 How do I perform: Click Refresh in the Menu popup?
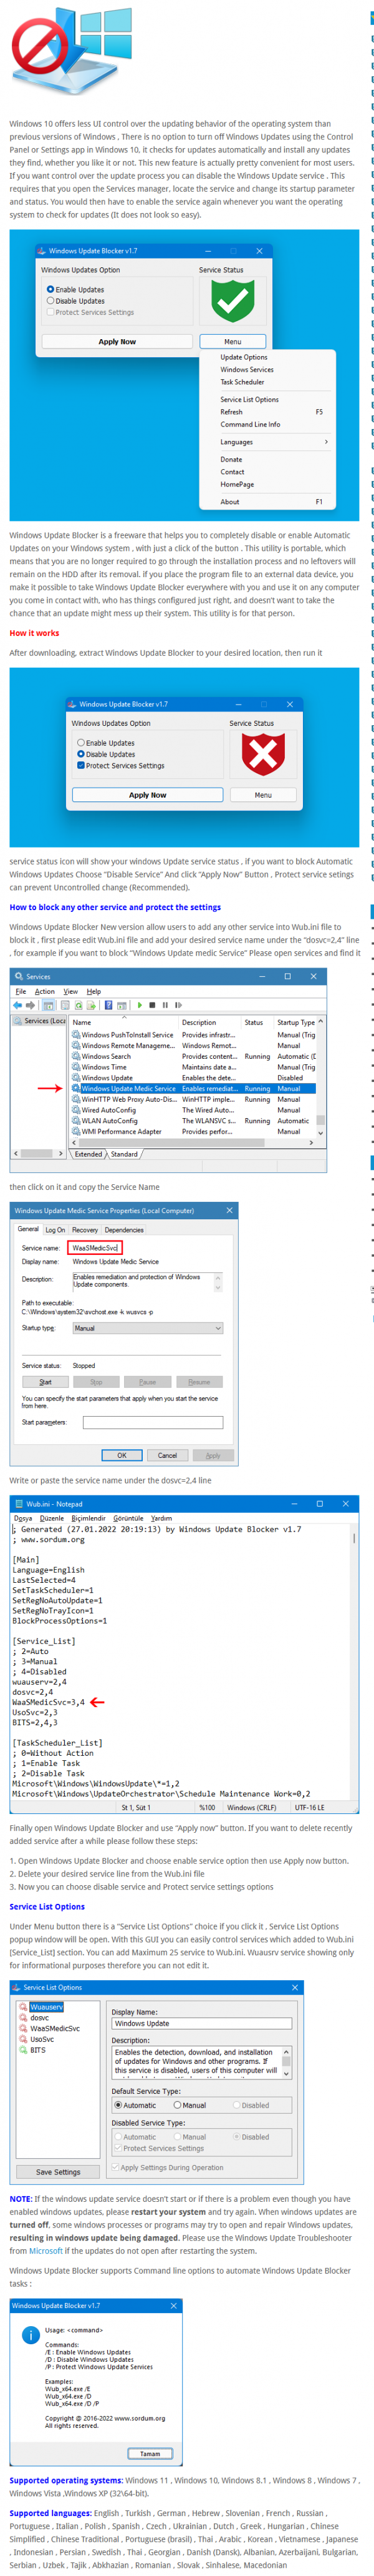pos(231,411)
